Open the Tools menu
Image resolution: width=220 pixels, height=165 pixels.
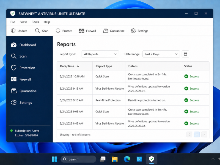point(35,22)
